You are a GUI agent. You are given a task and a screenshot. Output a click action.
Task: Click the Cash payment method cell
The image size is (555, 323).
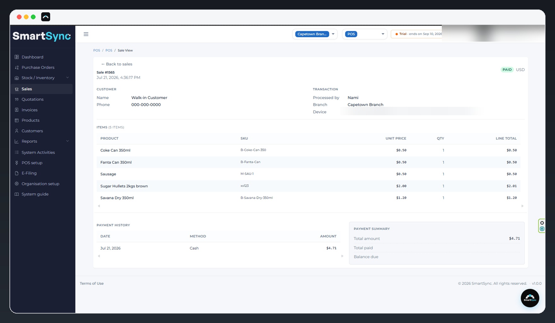click(x=194, y=248)
